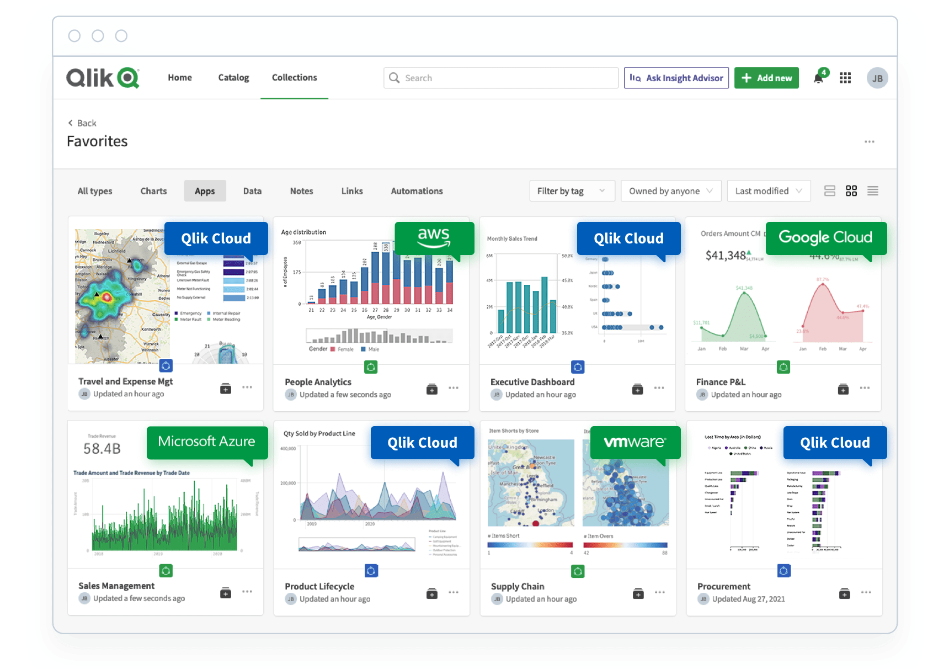
Task: Open more options for Finance P&L
Action: click(865, 388)
